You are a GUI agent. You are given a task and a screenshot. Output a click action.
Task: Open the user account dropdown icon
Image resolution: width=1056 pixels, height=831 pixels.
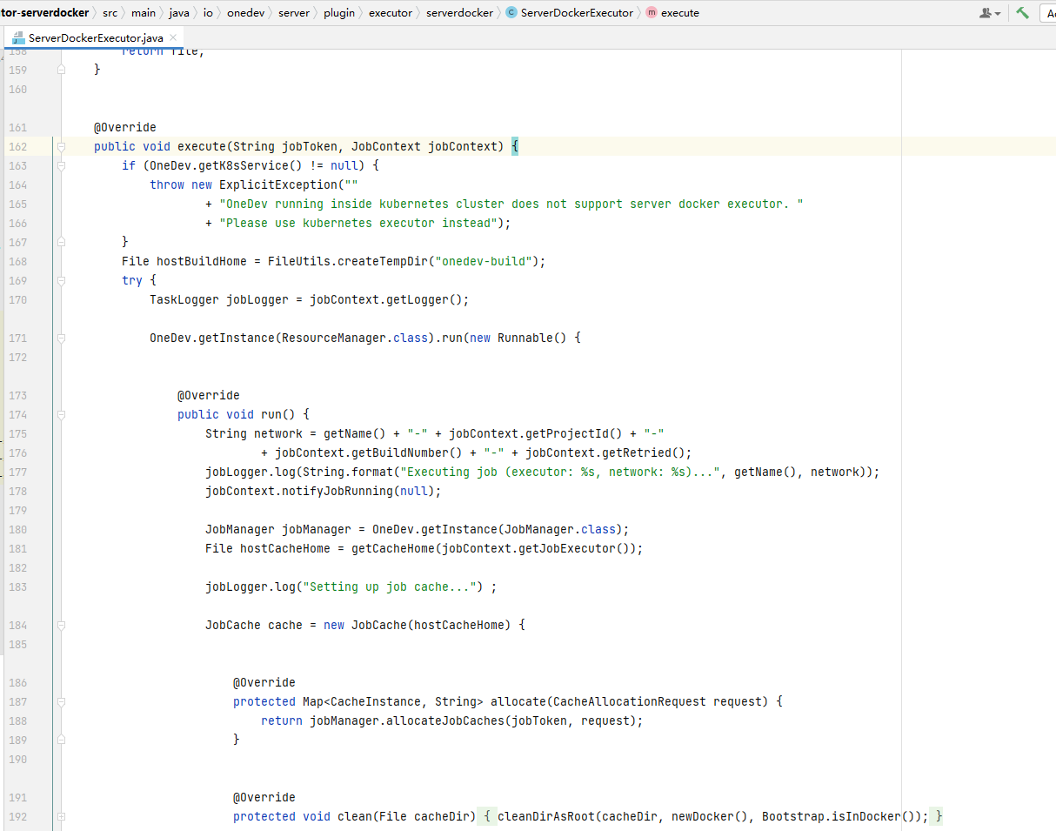(x=990, y=13)
